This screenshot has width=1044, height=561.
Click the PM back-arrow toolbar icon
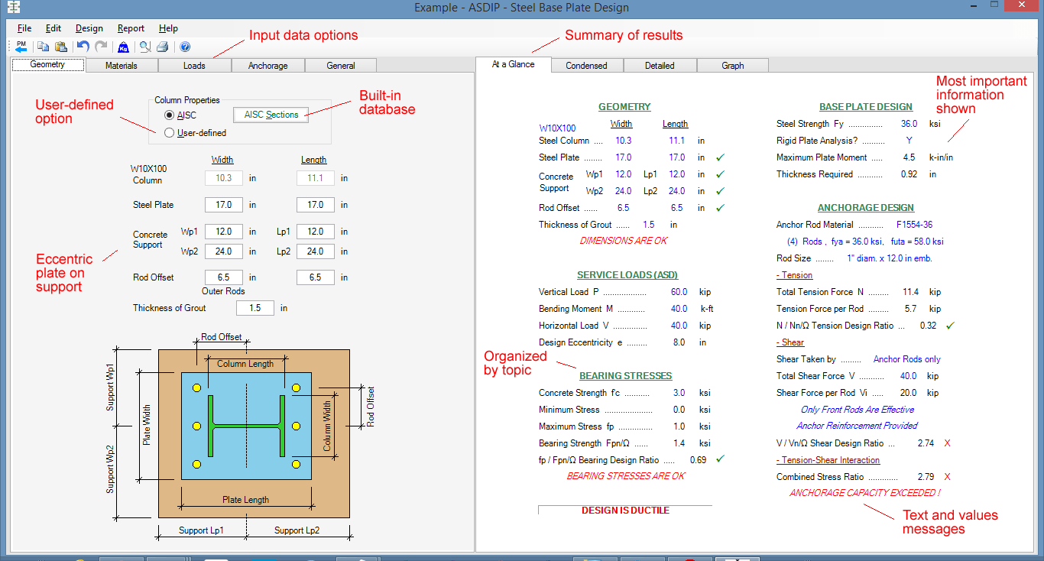click(x=21, y=47)
